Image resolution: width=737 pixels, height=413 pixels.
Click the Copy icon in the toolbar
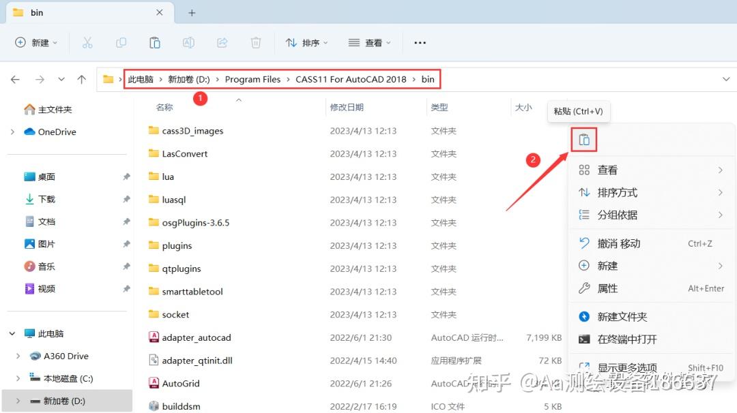point(121,42)
